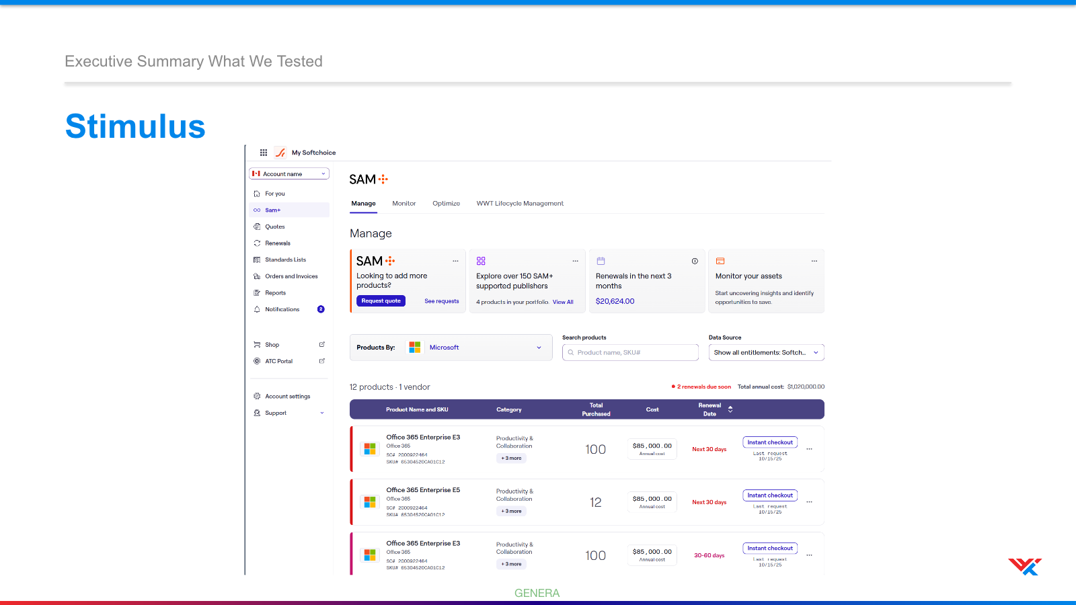
Task: Open more options on Explore publishers card
Action: point(575,261)
